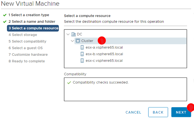This screenshot has width=194, height=118.
Task: Click green checkmark beside step 2
Action: (5, 22)
